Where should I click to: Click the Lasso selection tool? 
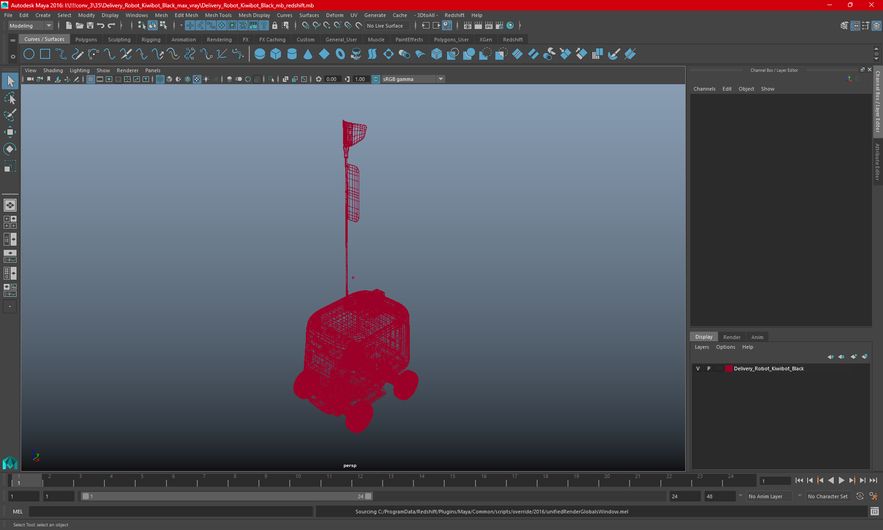pos(10,98)
